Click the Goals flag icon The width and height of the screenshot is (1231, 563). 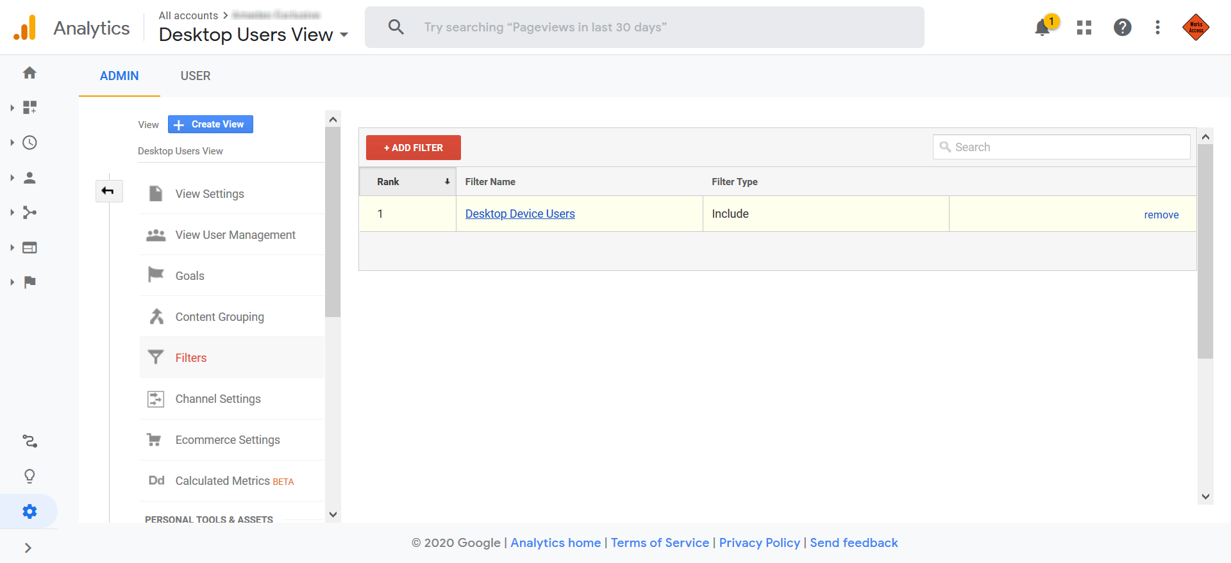(x=156, y=275)
